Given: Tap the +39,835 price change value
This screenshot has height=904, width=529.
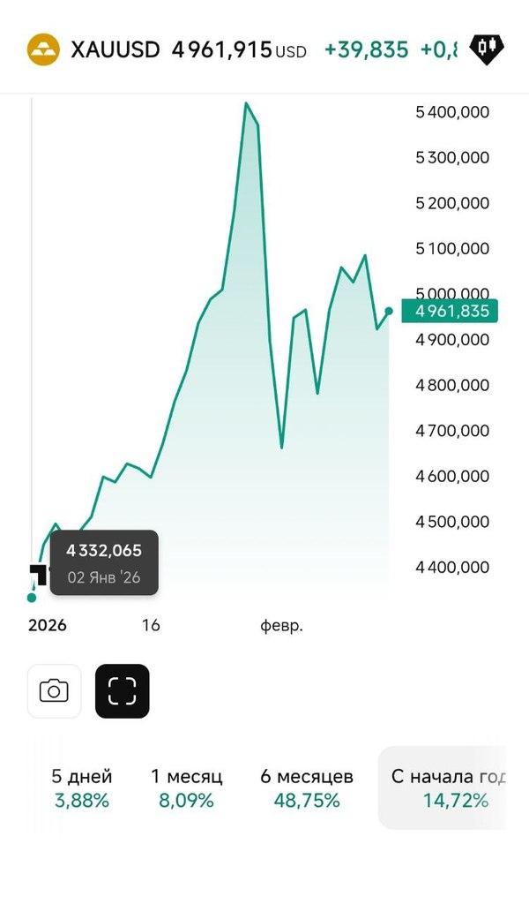Looking at the screenshot, I should (x=366, y=49).
